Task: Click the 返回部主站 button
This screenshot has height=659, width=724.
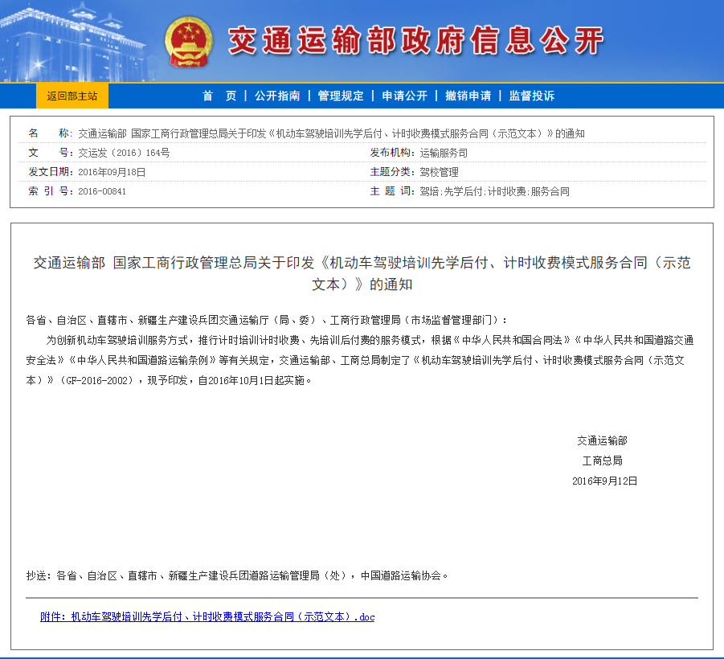Action: [x=72, y=96]
